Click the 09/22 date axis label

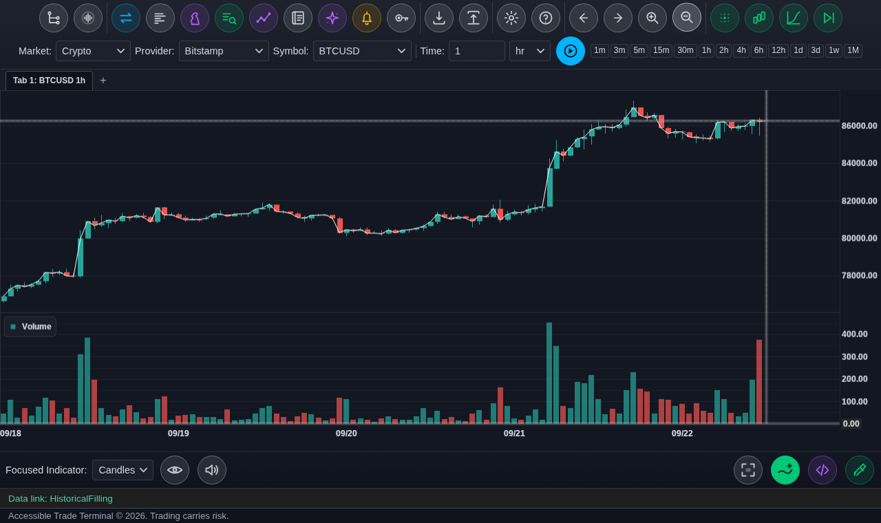pyautogui.click(x=682, y=434)
